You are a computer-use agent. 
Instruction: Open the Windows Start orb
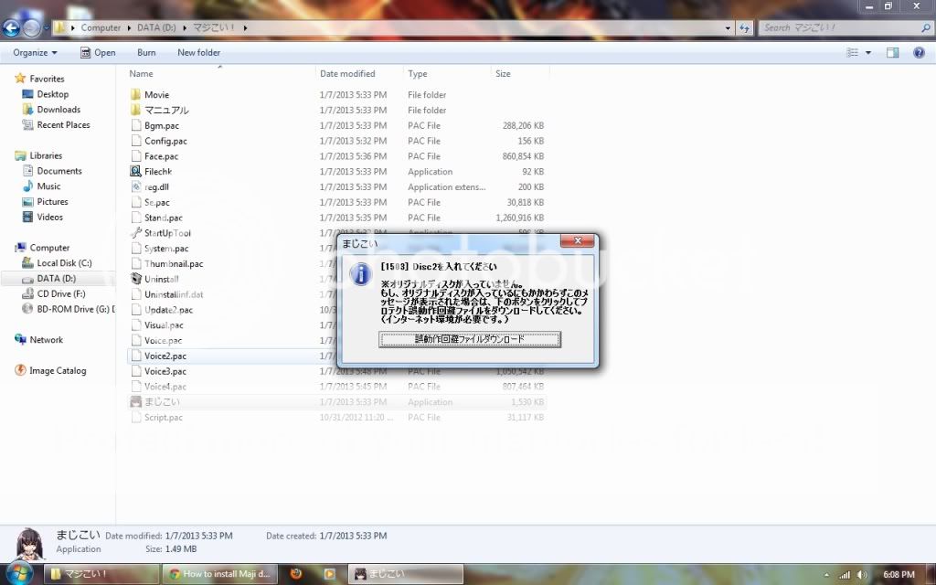point(18,573)
